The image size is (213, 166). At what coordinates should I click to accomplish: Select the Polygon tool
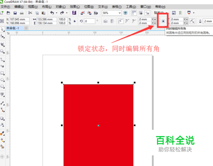3,86
